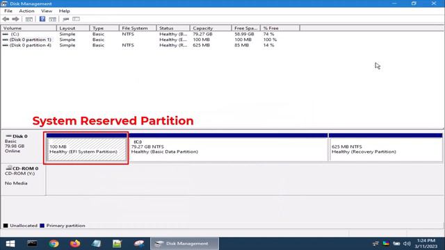Click the 625 MB capacity cell
The height and width of the screenshot is (250, 445).
point(201,45)
